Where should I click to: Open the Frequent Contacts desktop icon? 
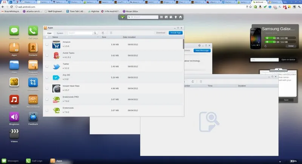tap(33, 65)
